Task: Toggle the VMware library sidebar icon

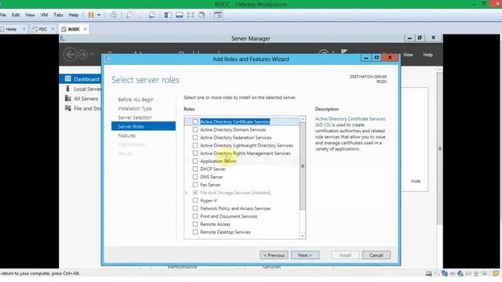Action: (168, 15)
